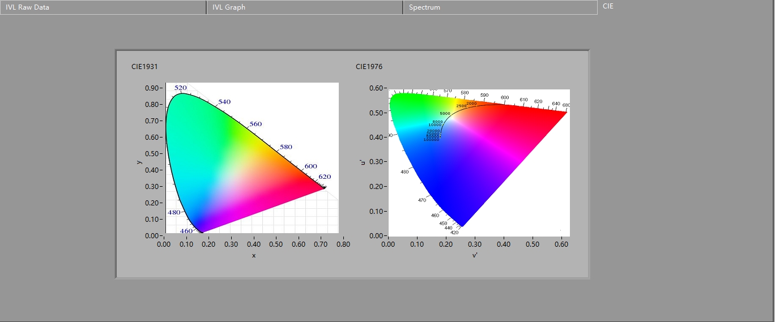This screenshot has height=322, width=775.
Task: Switch to the IVL Raw Data tab
Action: coord(103,7)
